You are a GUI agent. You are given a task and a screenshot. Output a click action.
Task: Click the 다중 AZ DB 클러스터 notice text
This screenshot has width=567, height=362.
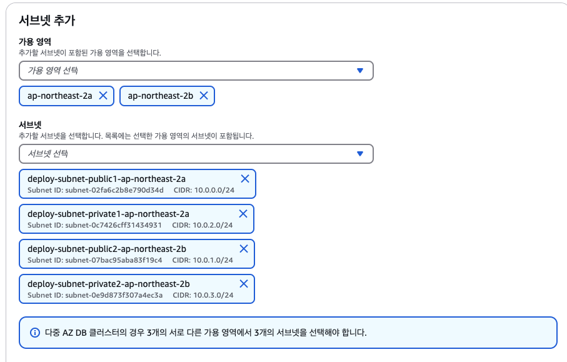coord(206,333)
